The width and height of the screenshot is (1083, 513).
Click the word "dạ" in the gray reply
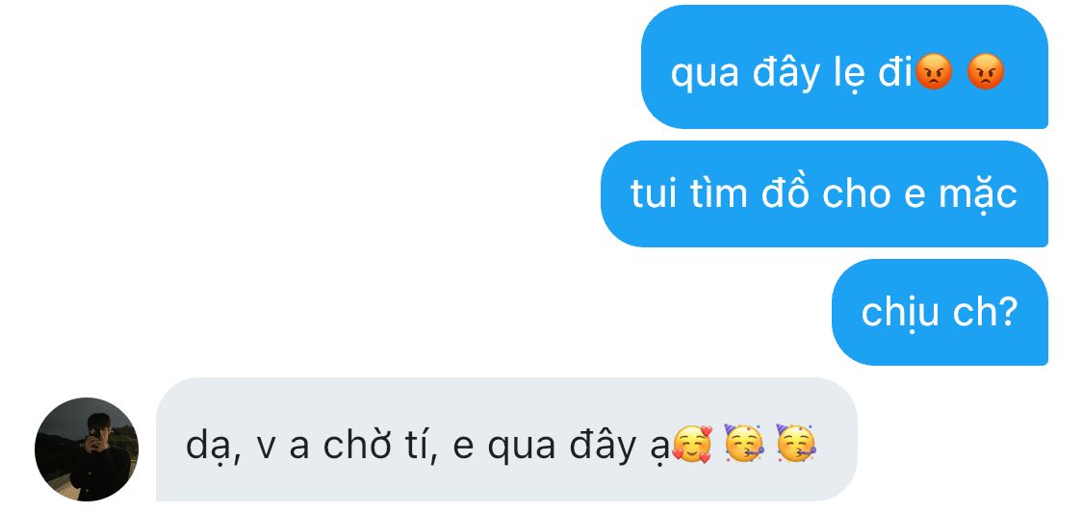coord(209,447)
